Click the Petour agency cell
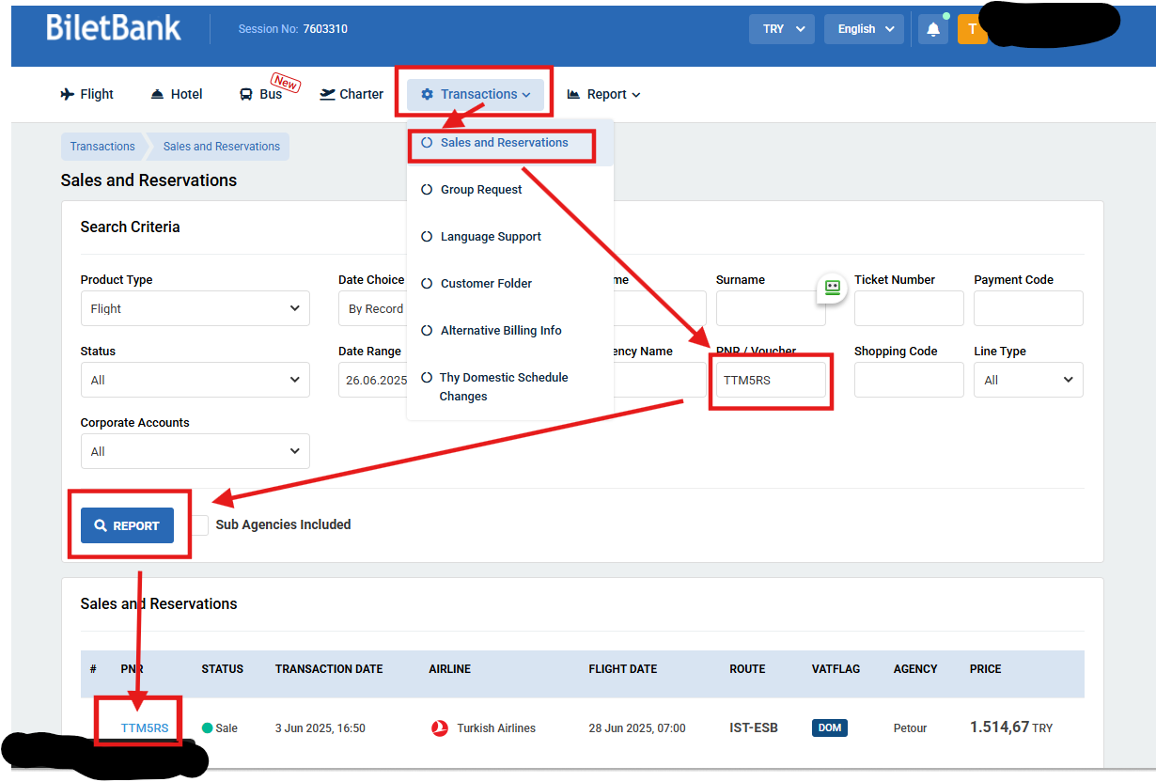The image size is (1156, 782). 910,727
